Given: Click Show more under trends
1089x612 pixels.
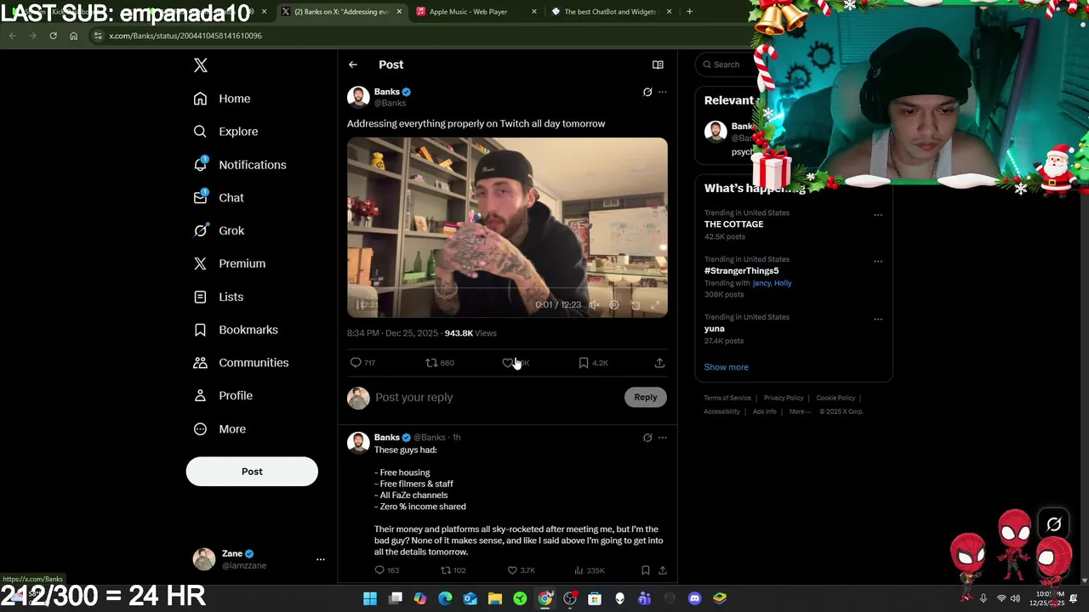Looking at the screenshot, I should pyautogui.click(x=726, y=367).
